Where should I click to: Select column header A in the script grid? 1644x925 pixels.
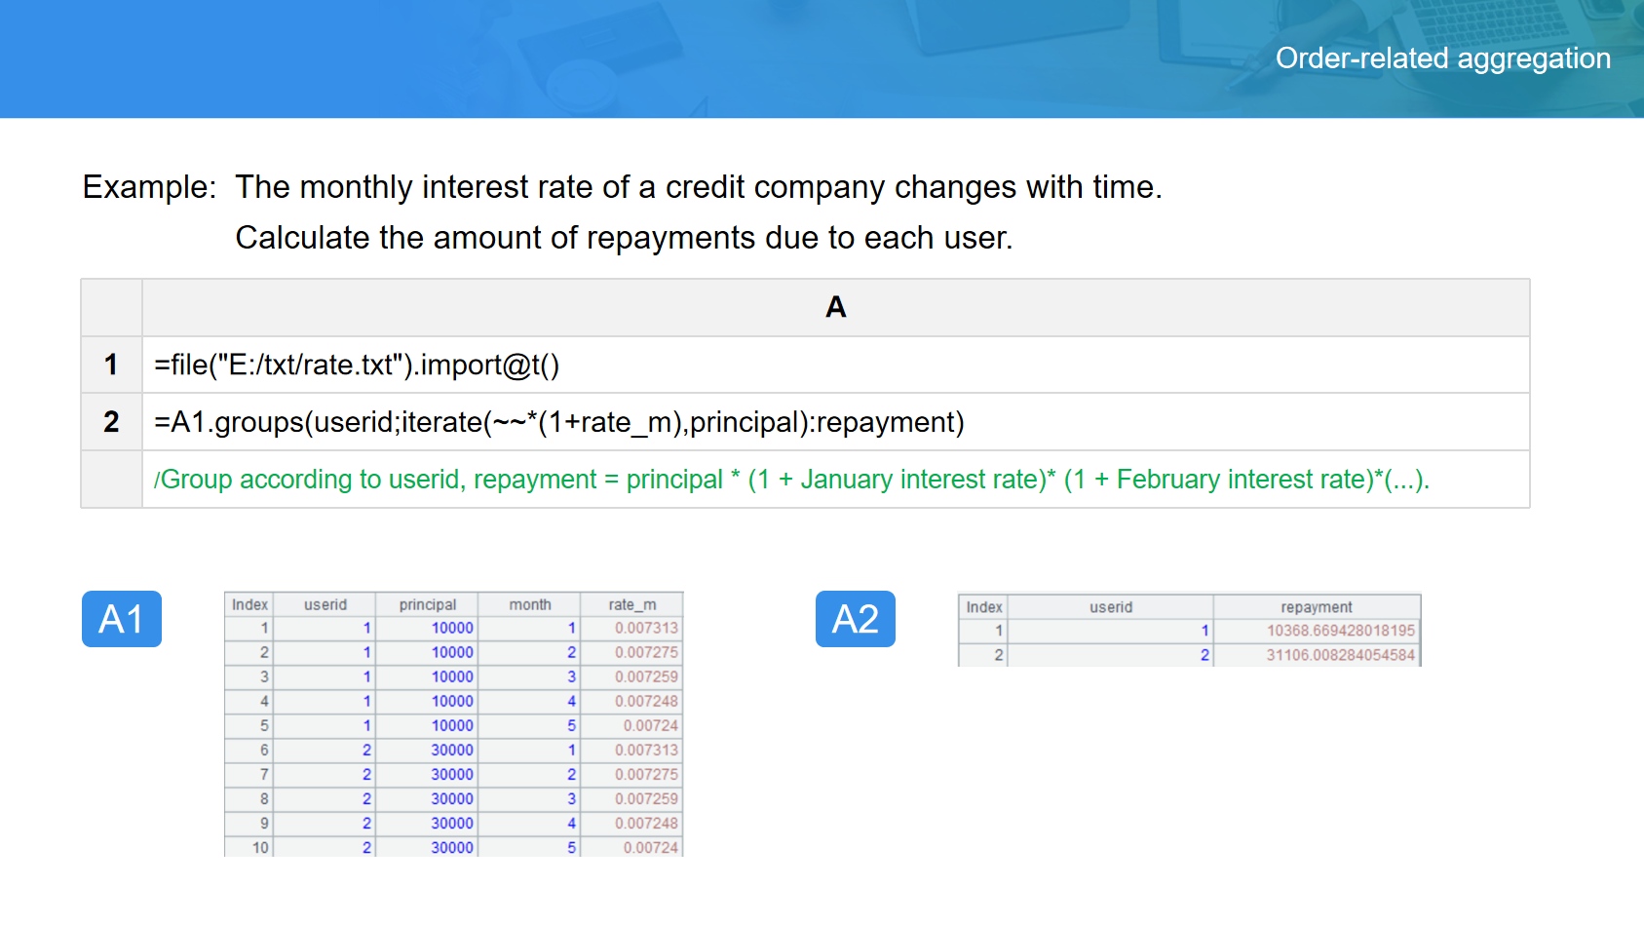[835, 308]
